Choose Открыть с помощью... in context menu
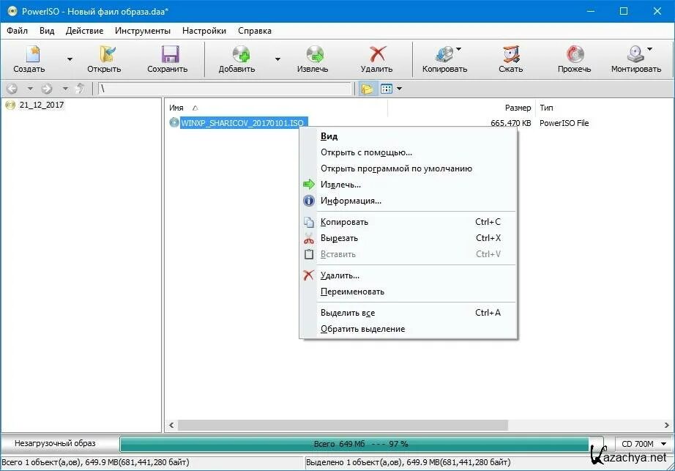The height and width of the screenshot is (471, 675). [408, 152]
